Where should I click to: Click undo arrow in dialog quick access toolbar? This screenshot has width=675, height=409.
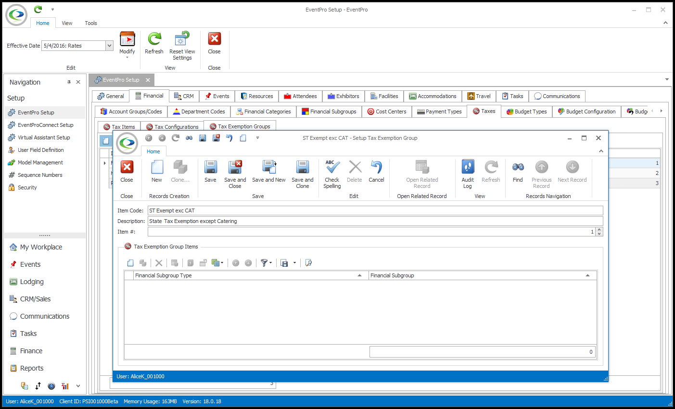pos(229,138)
